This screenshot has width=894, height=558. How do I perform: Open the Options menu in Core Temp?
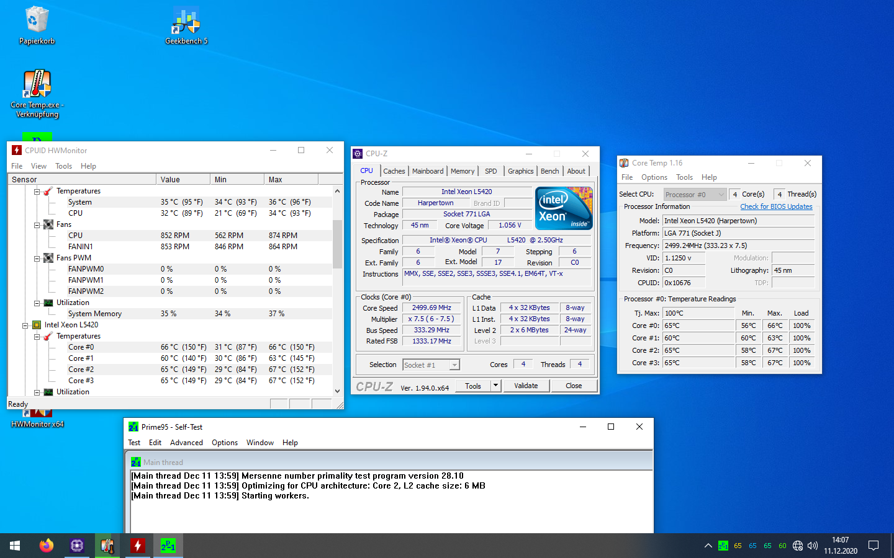[x=654, y=177]
